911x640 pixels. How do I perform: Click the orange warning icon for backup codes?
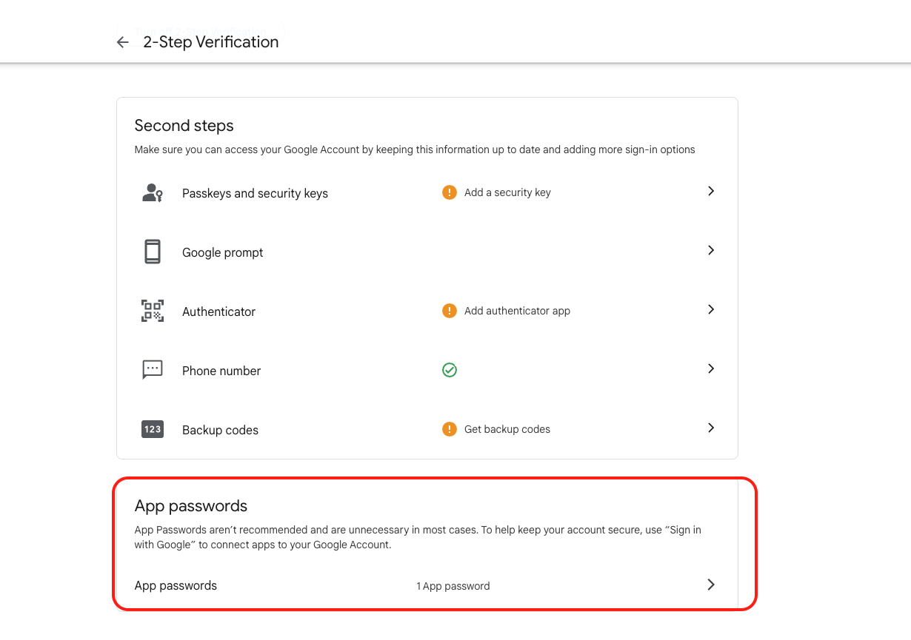click(450, 429)
